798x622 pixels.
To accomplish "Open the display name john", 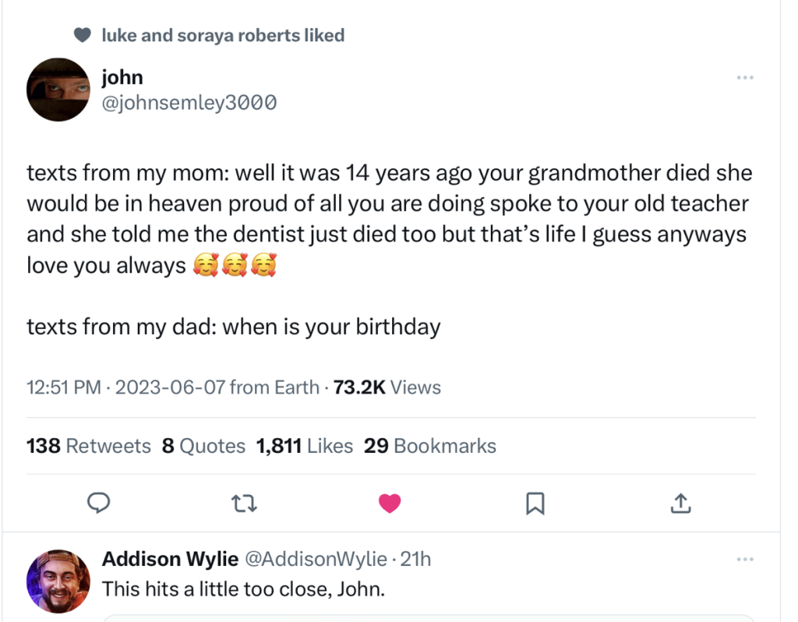I will [122, 77].
